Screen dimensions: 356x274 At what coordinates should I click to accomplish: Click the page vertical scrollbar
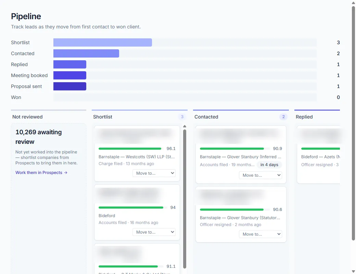tap(353, 123)
